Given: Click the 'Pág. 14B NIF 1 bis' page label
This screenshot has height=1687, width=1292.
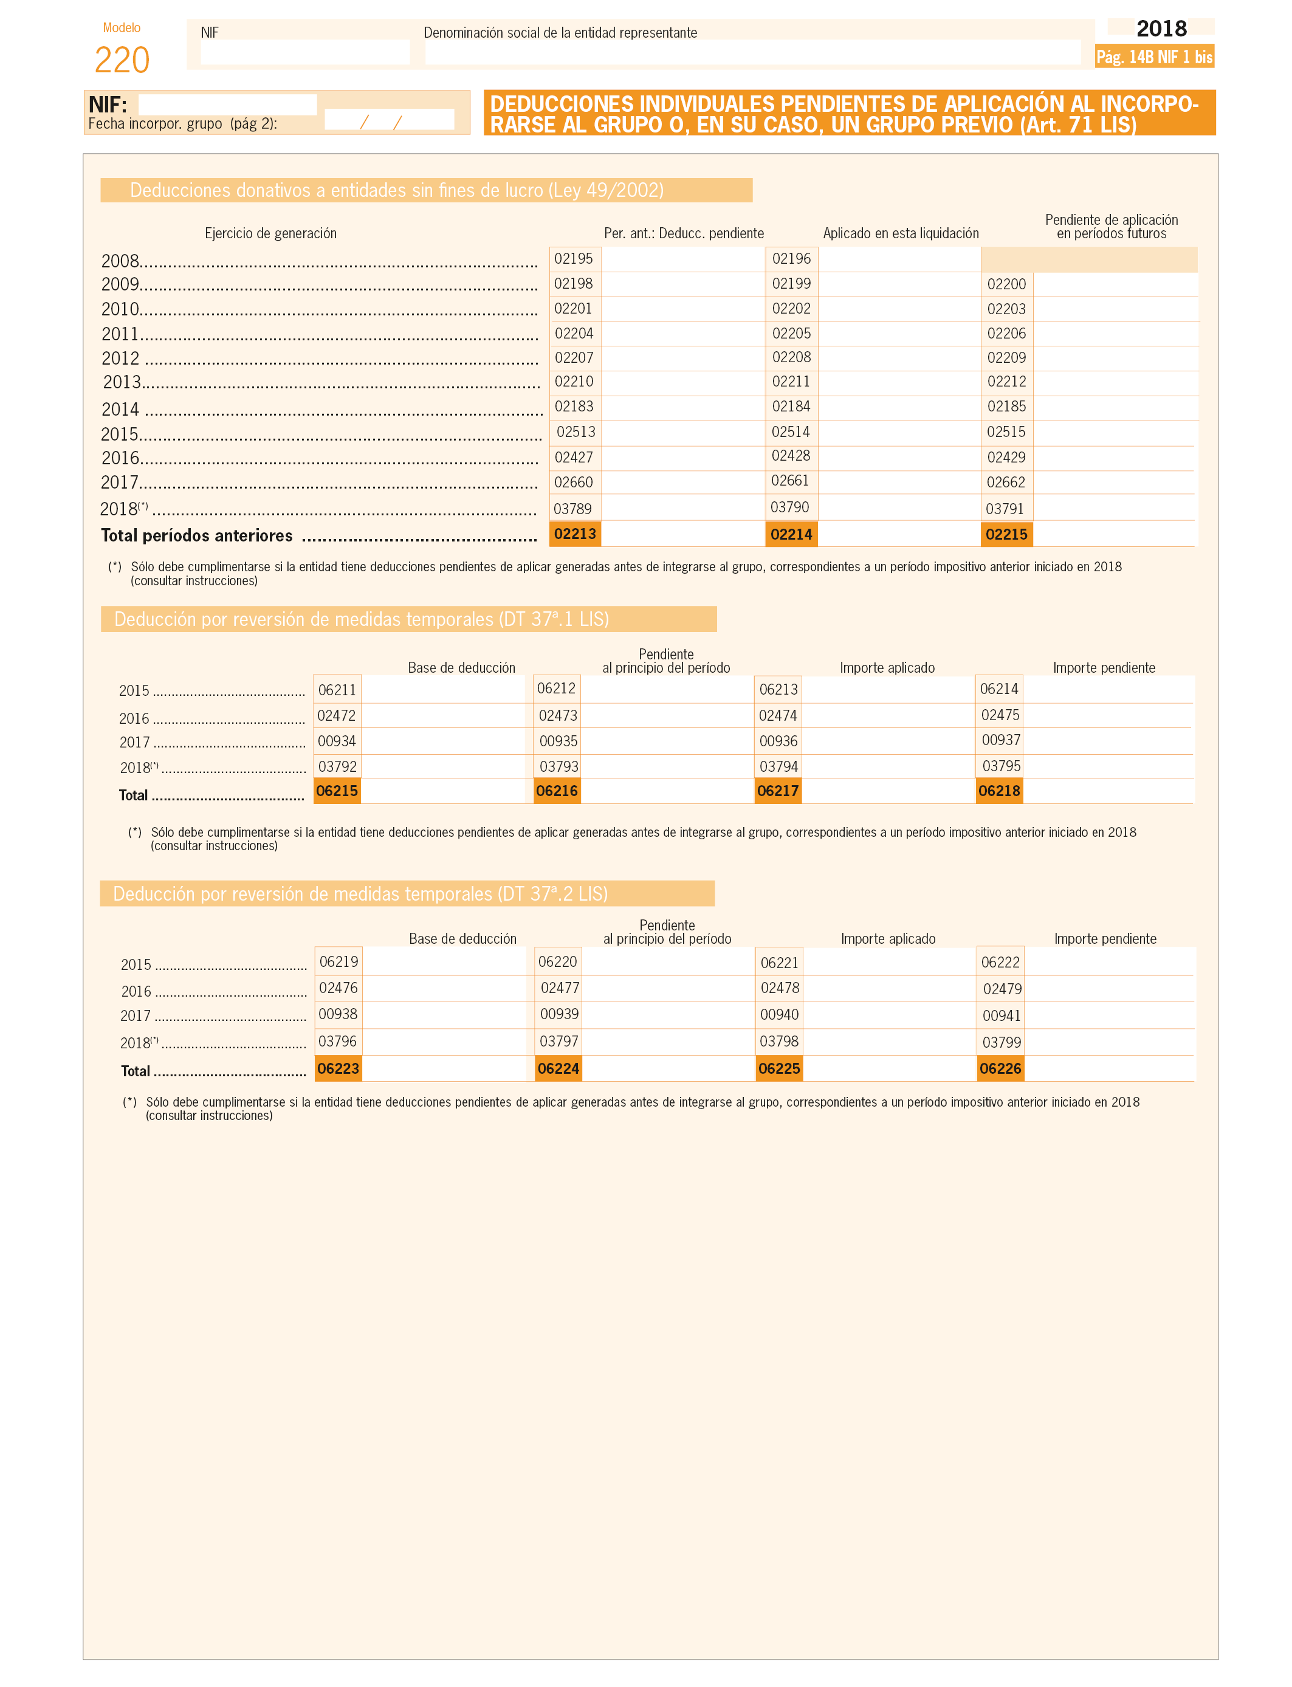Looking at the screenshot, I should 1154,56.
